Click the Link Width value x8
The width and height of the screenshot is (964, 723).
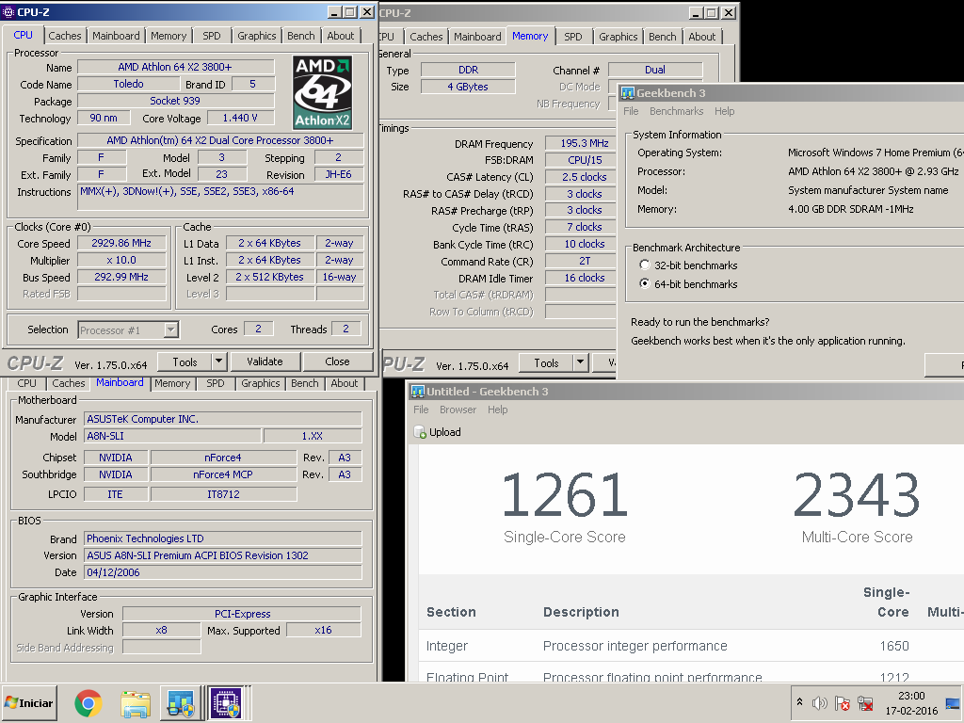(x=161, y=630)
